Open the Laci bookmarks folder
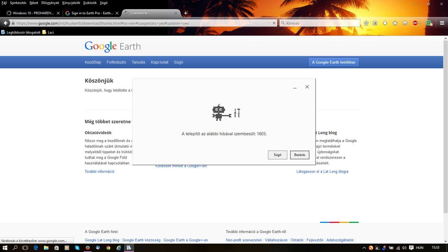This screenshot has width=448, height=252. click(48, 32)
